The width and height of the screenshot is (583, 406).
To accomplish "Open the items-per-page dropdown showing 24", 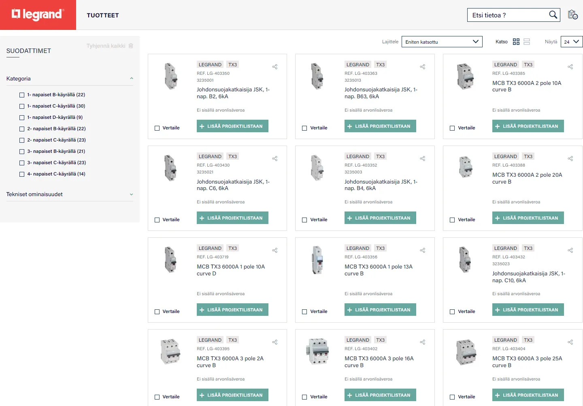I will tap(571, 42).
